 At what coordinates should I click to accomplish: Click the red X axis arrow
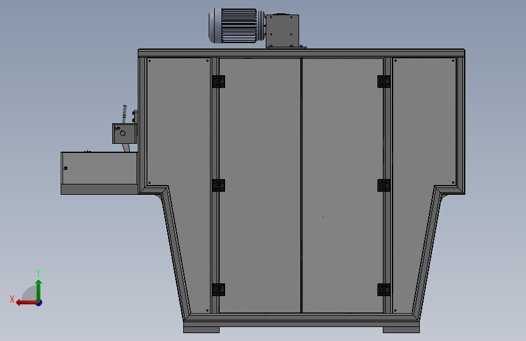(27, 303)
